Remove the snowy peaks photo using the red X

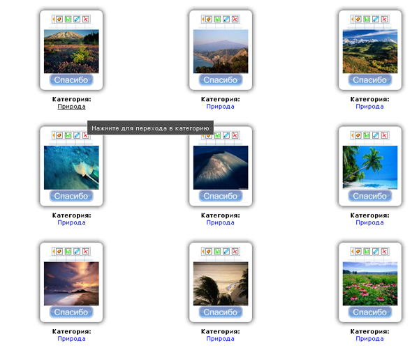[x=384, y=20]
